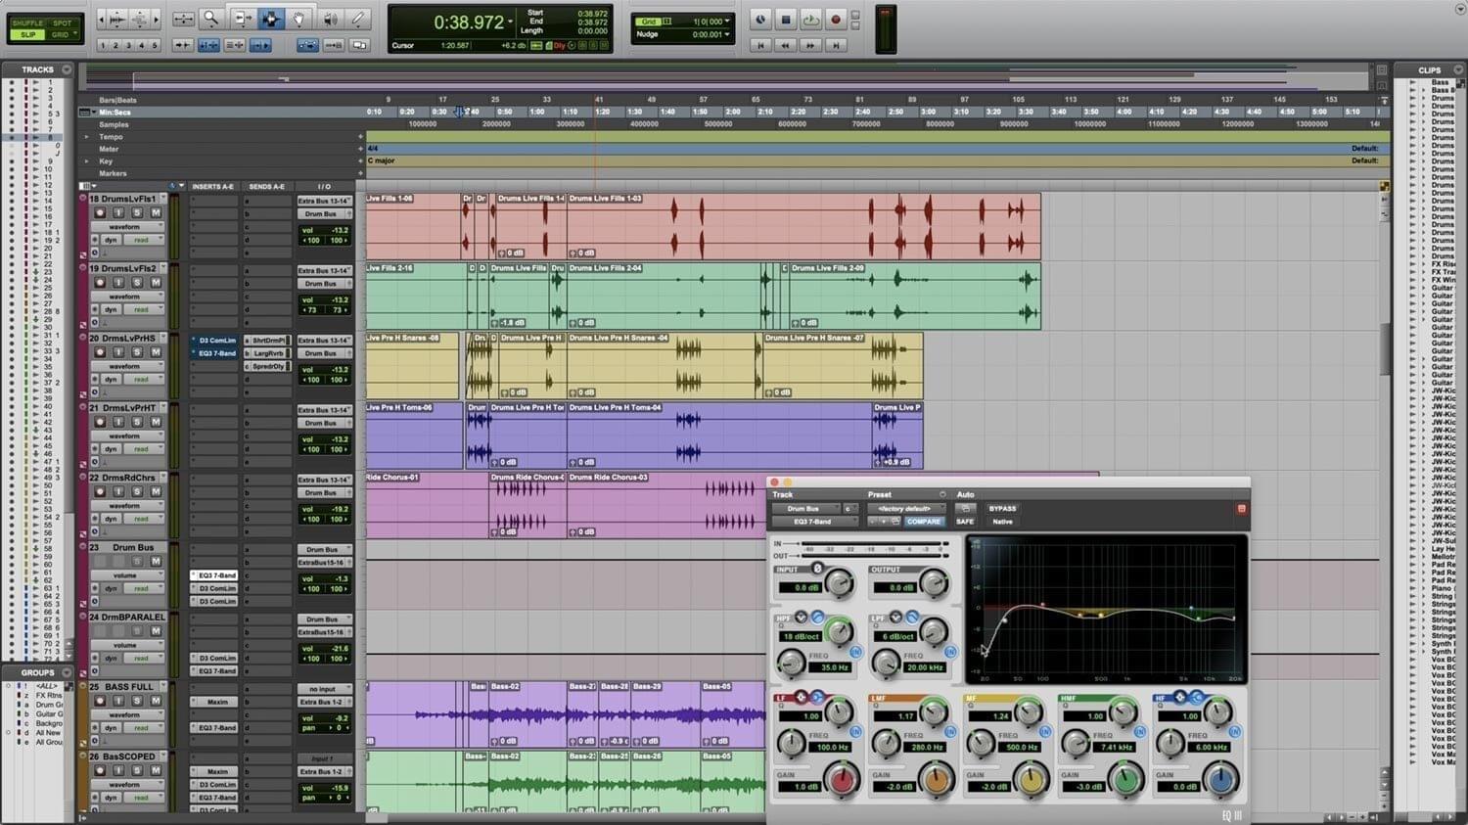The width and height of the screenshot is (1468, 825).
Task: Click the Stop transport button
Action: pos(785,20)
